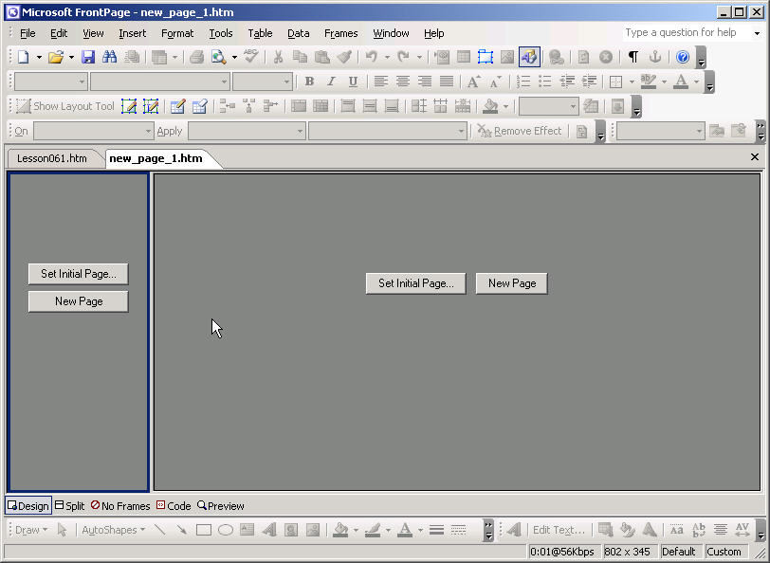Click Set Initial Page in right frame
The width and height of the screenshot is (770, 563).
point(416,283)
